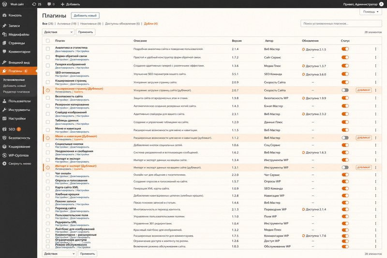
Task: Open Редактор плагинов submenu item
Action: [16, 92]
